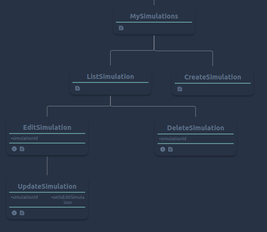Open the document icon in MySimulations node
Image resolution: width=267 pixels, height=232 pixels.
point(121,28)
